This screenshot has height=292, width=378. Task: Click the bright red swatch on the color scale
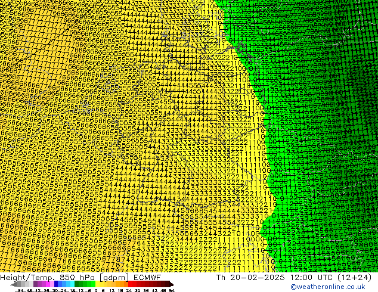coord(130,284)
